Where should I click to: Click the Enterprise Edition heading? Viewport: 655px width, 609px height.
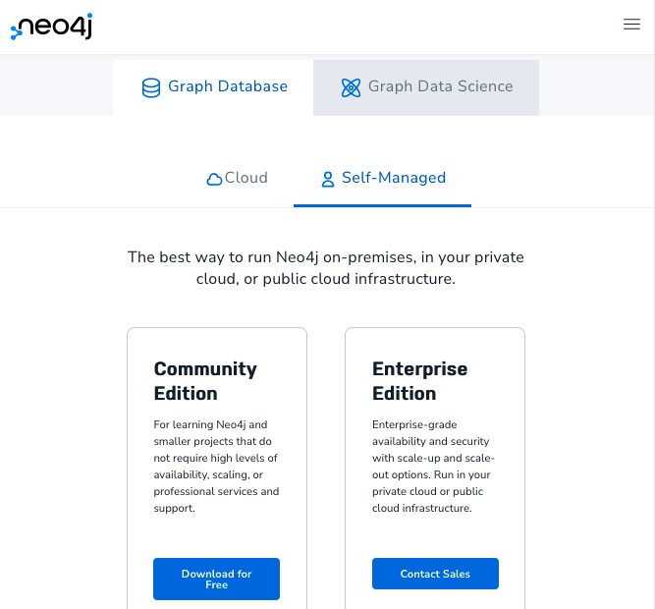pyautogui.click(x=419, y=381)
